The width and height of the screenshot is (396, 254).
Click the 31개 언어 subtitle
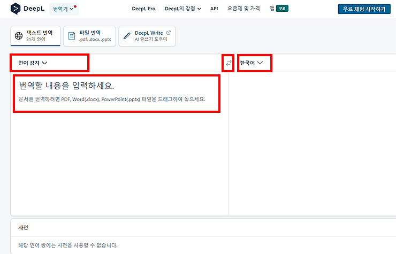click(x=36, y=39)
